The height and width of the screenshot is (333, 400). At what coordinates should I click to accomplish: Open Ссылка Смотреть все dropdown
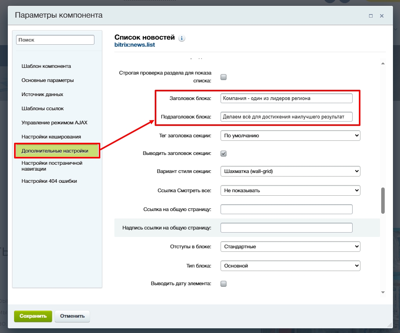(290, 190)
